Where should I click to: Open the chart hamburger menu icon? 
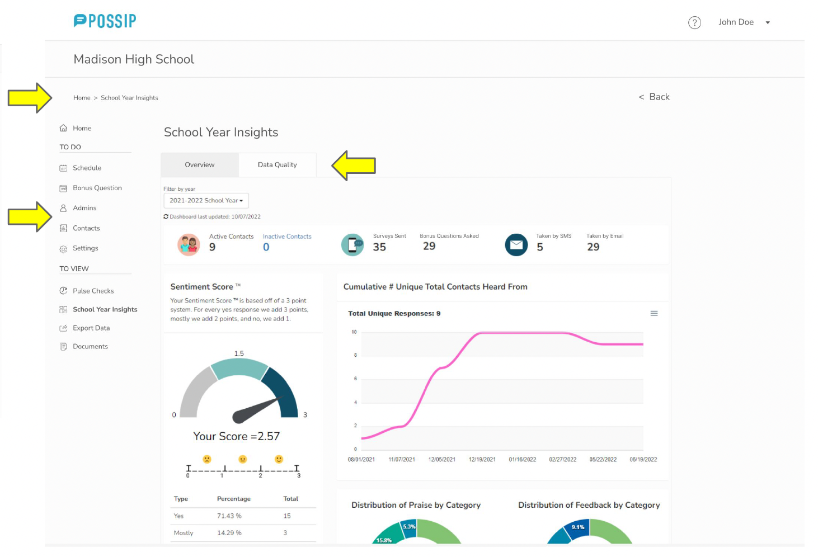click(654, 314)
